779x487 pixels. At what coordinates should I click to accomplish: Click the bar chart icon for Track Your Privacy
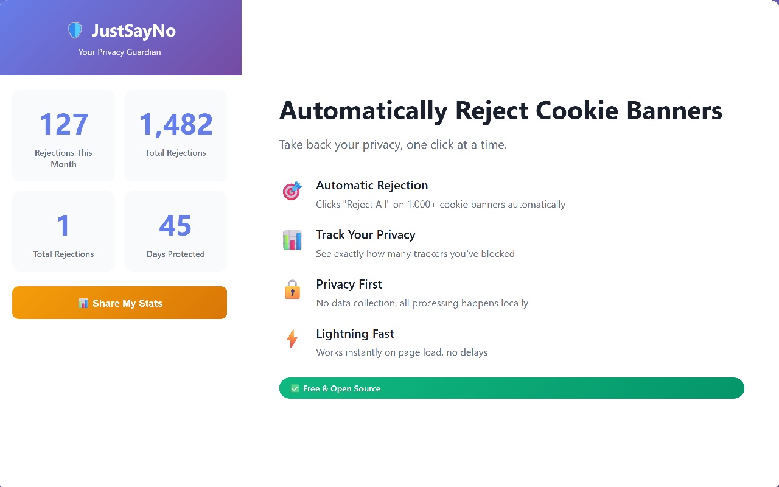click(x=292, y=240)
